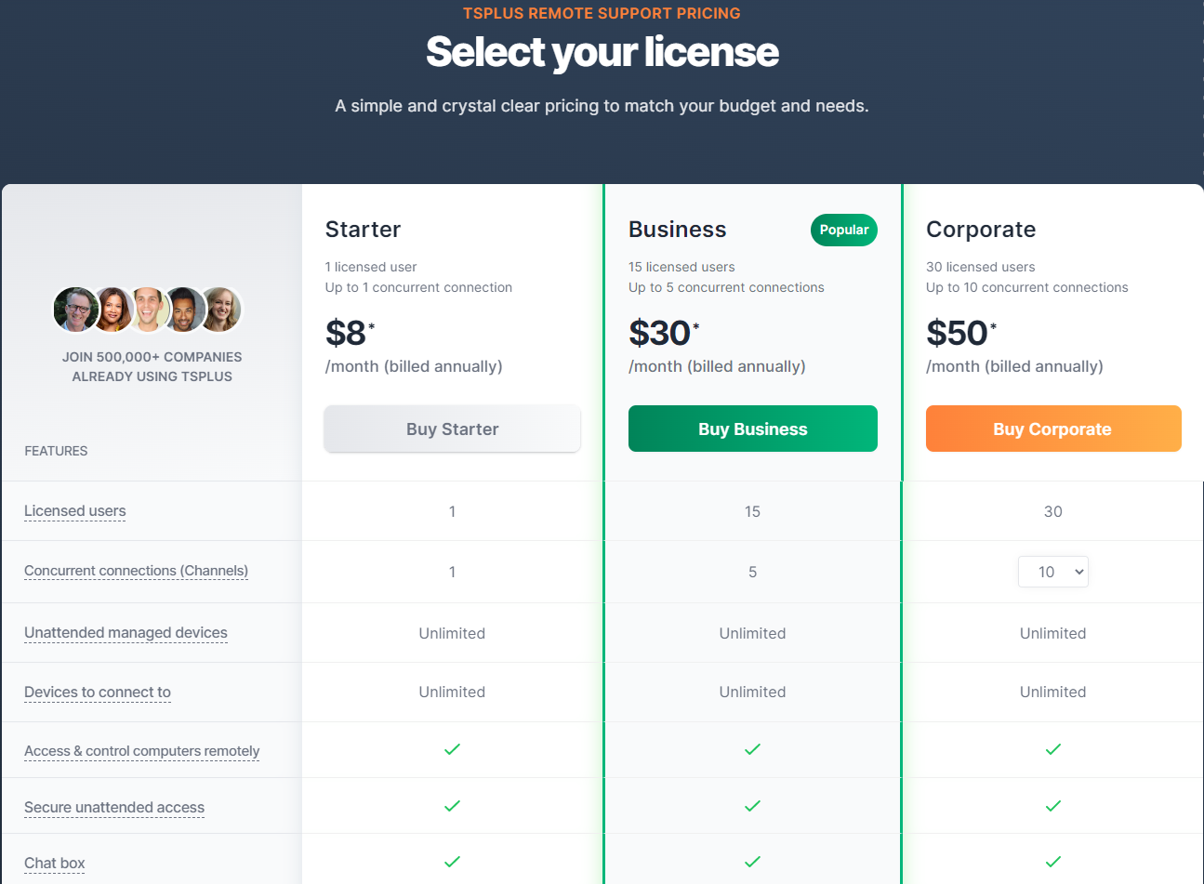Click the Starter column Chat box checkmark
Screen dimensions: 1204x884
click(x=452, y=862)
